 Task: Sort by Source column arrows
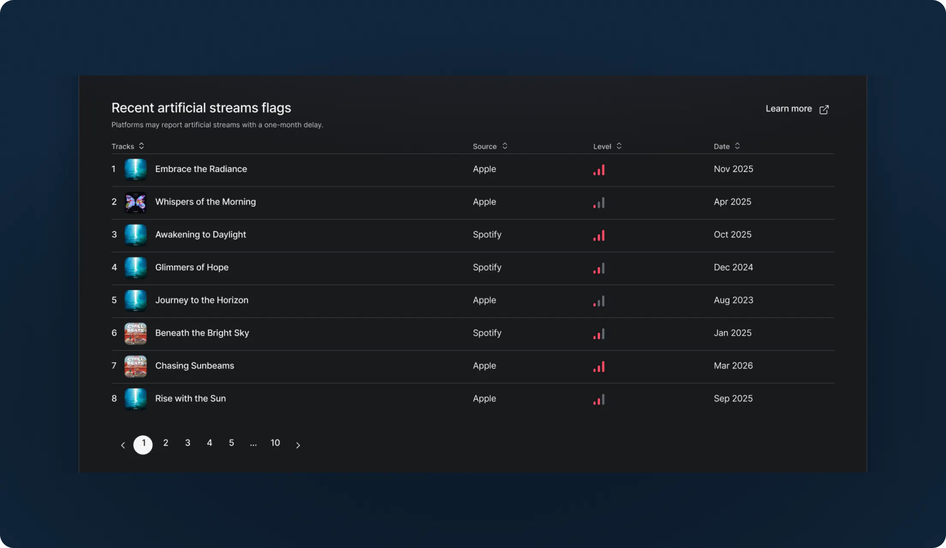coord(505,146)
